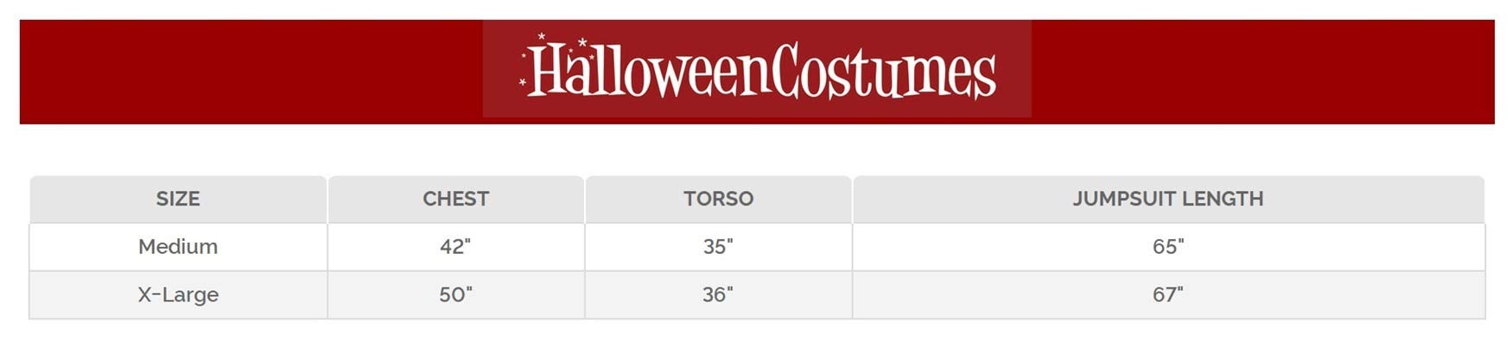Select the 50" chest measurement cell
Viewport: 1512px width, 348px height.
click(455, 294)
